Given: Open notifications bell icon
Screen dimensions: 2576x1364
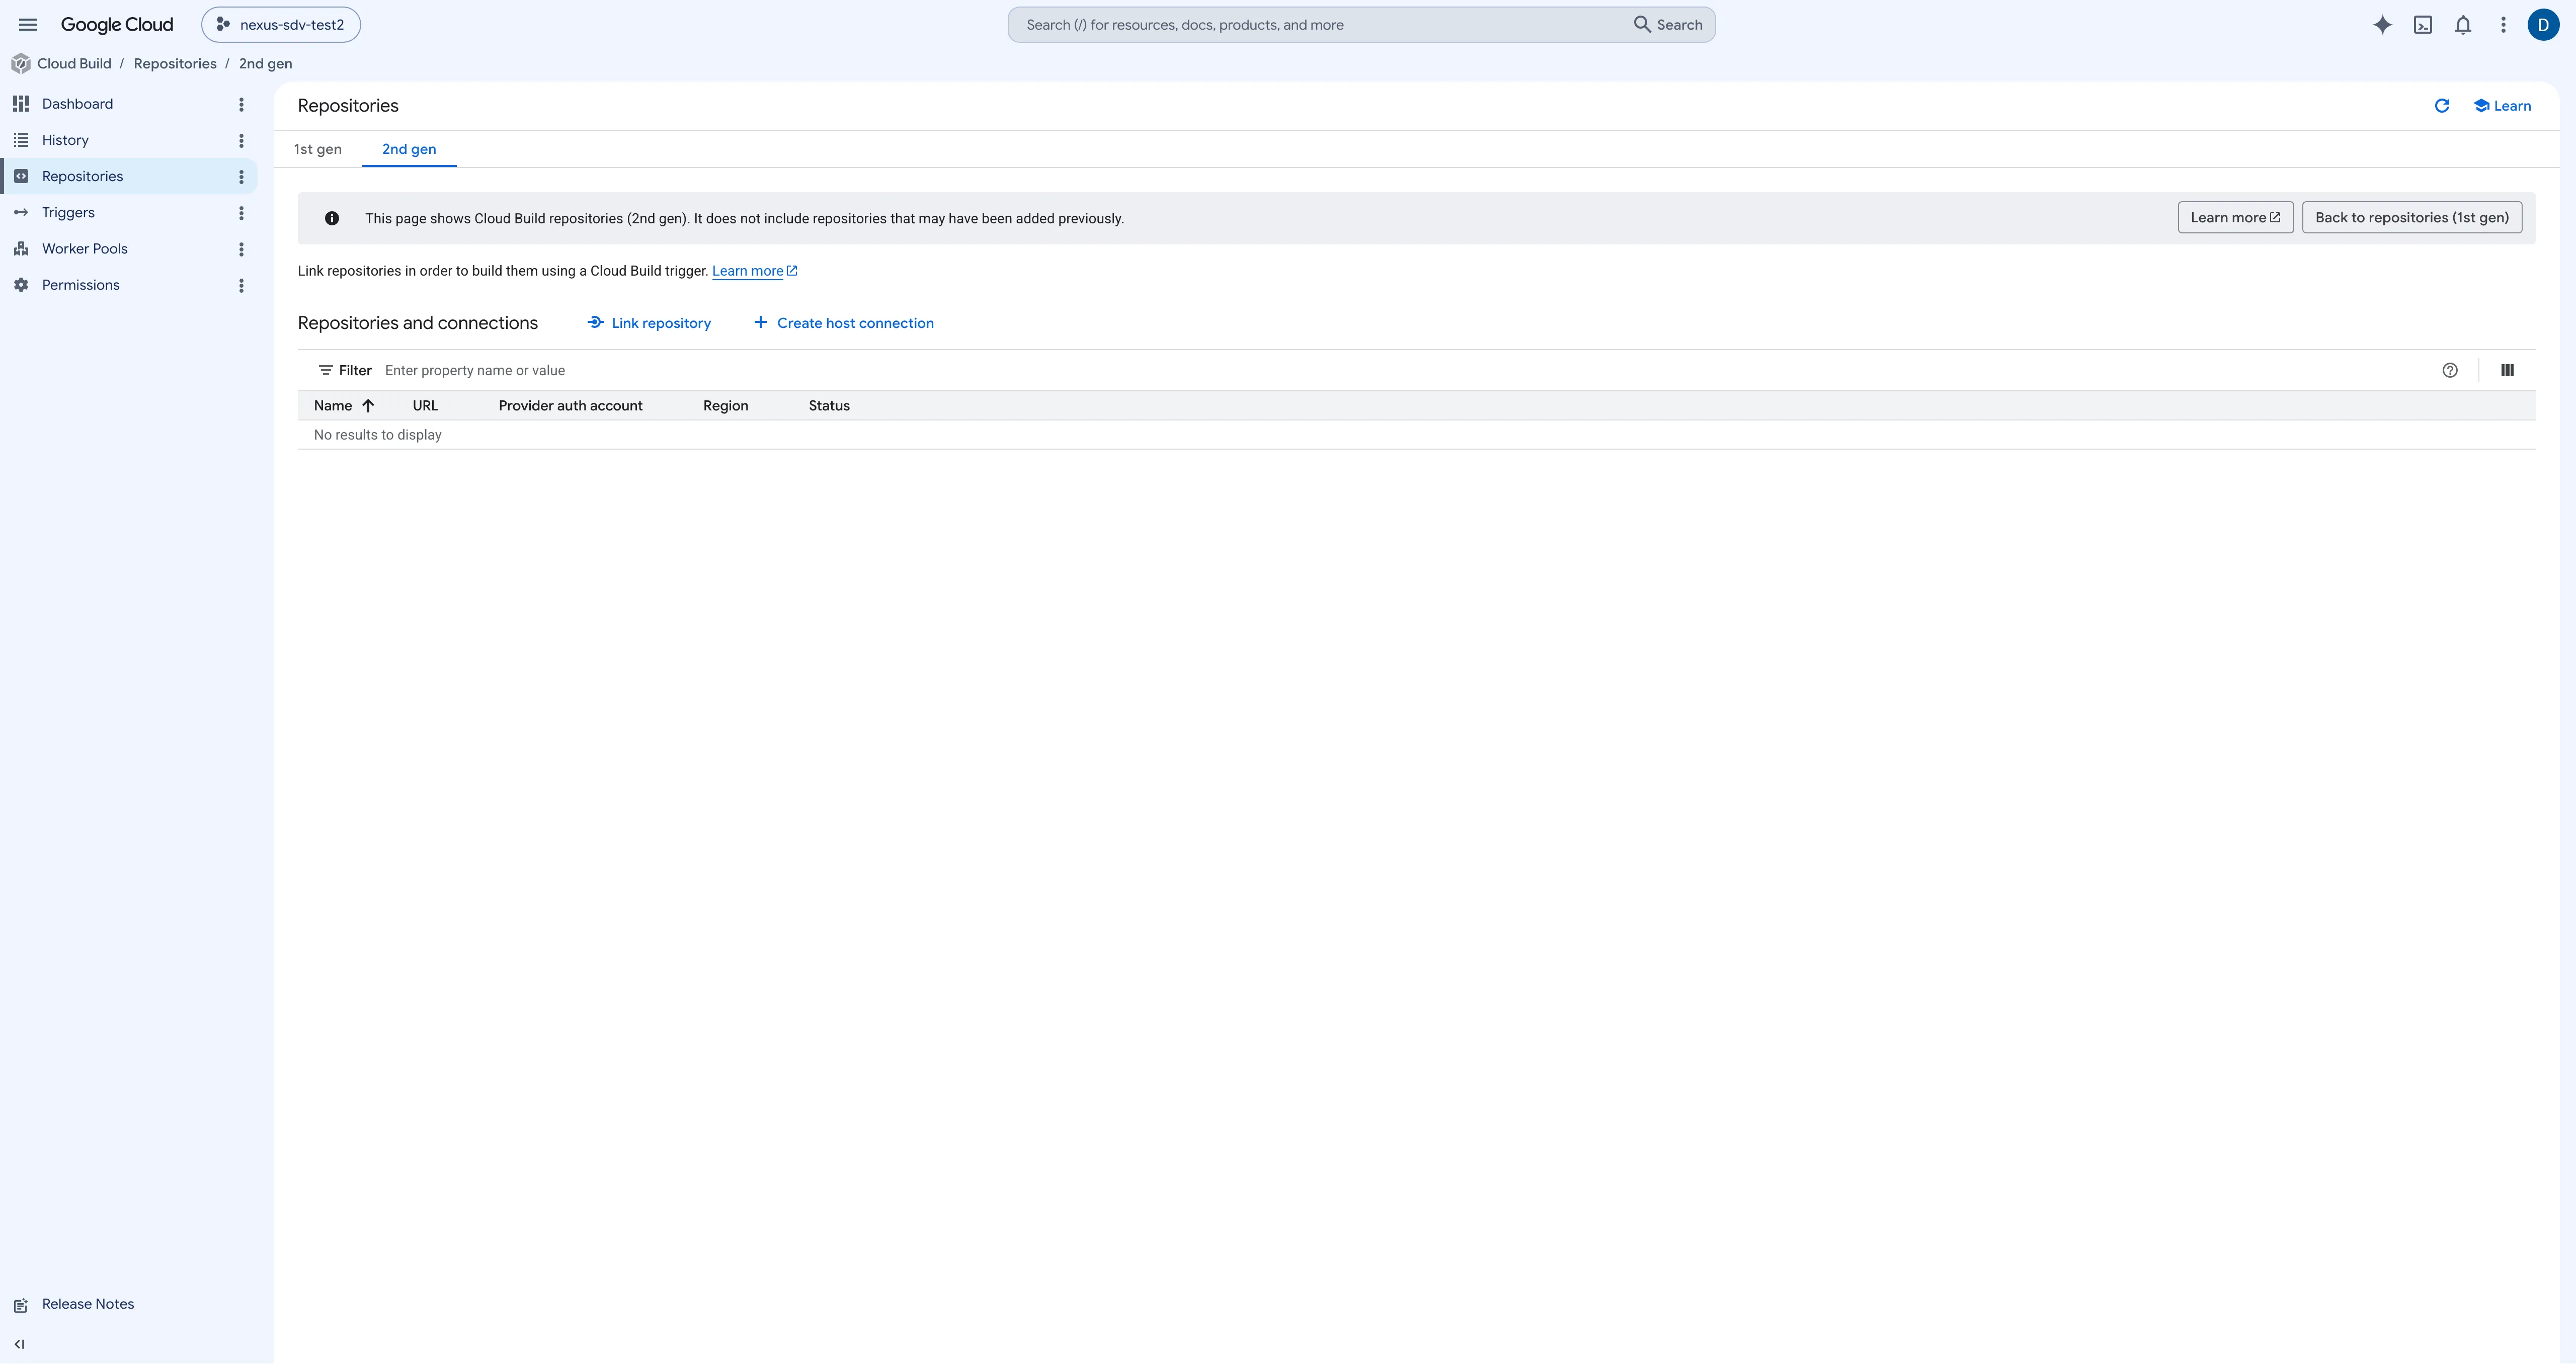Looking at the screenshot, I should coord(2463,25).
